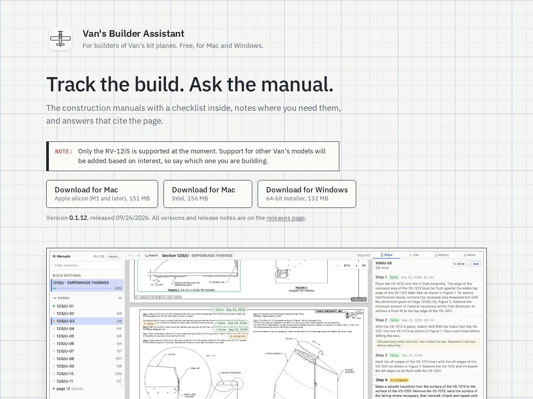533x399 pixels.
Task: Open page 12 (blank) in sidebar
Action: pos(87,389)
